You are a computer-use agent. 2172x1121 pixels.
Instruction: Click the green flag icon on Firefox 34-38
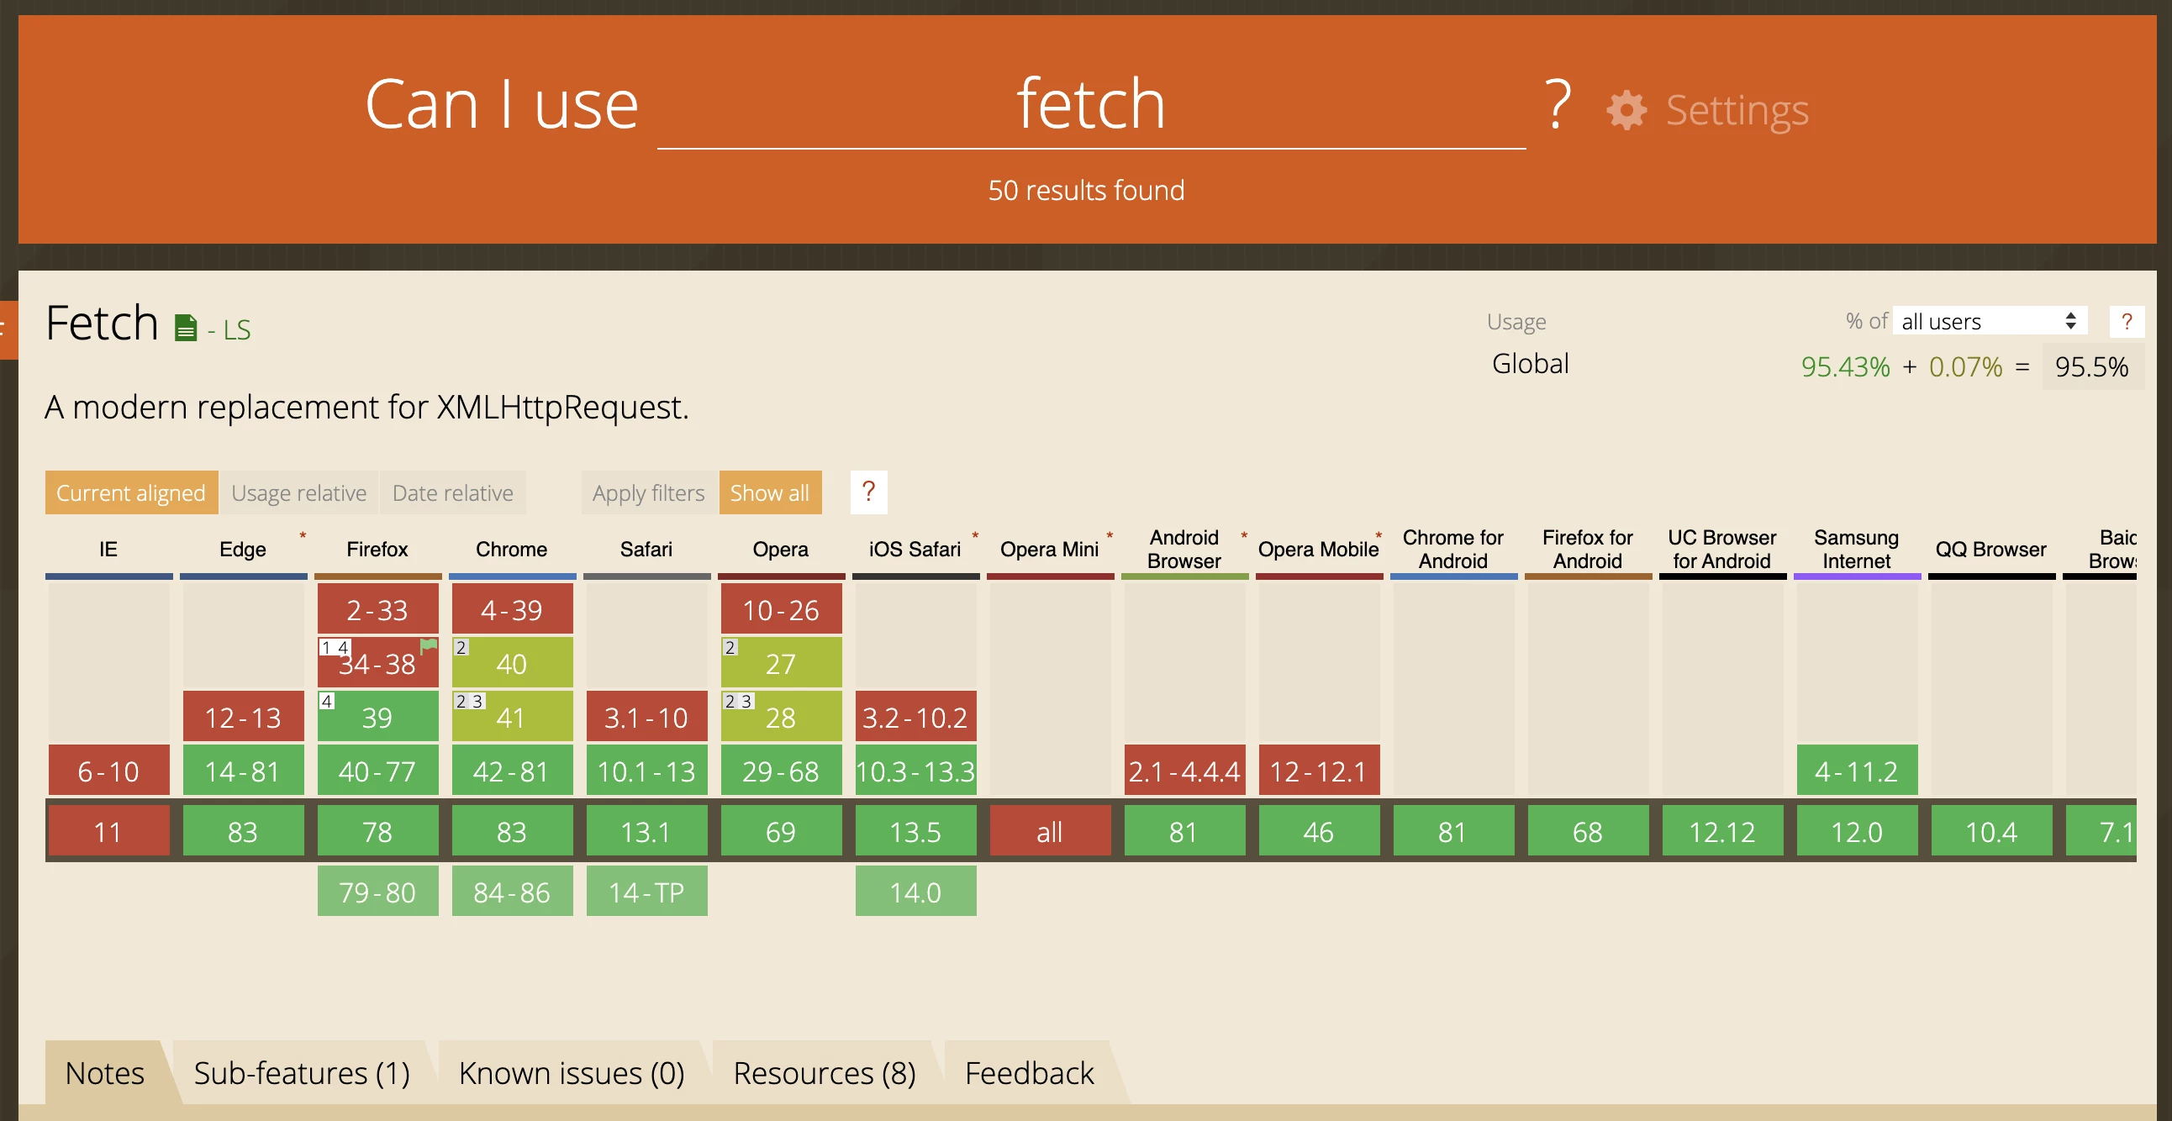pos(429,646)
